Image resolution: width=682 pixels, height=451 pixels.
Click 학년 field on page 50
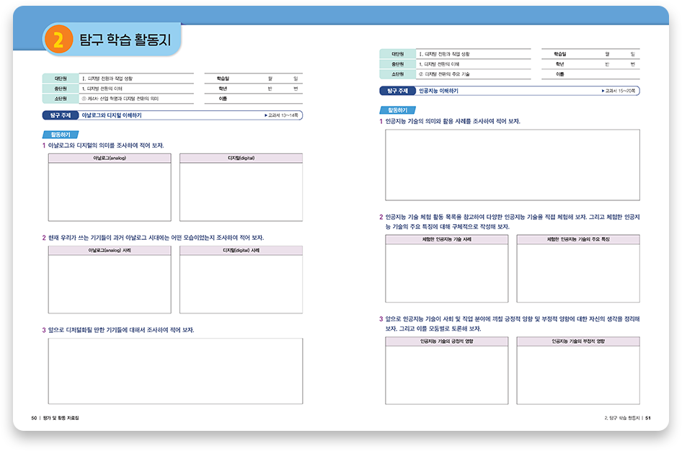point(254,89)
